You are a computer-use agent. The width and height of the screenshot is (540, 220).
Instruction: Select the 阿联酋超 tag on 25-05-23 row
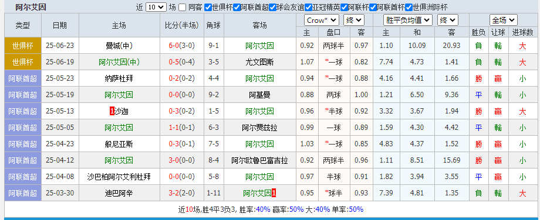[23, 78]
